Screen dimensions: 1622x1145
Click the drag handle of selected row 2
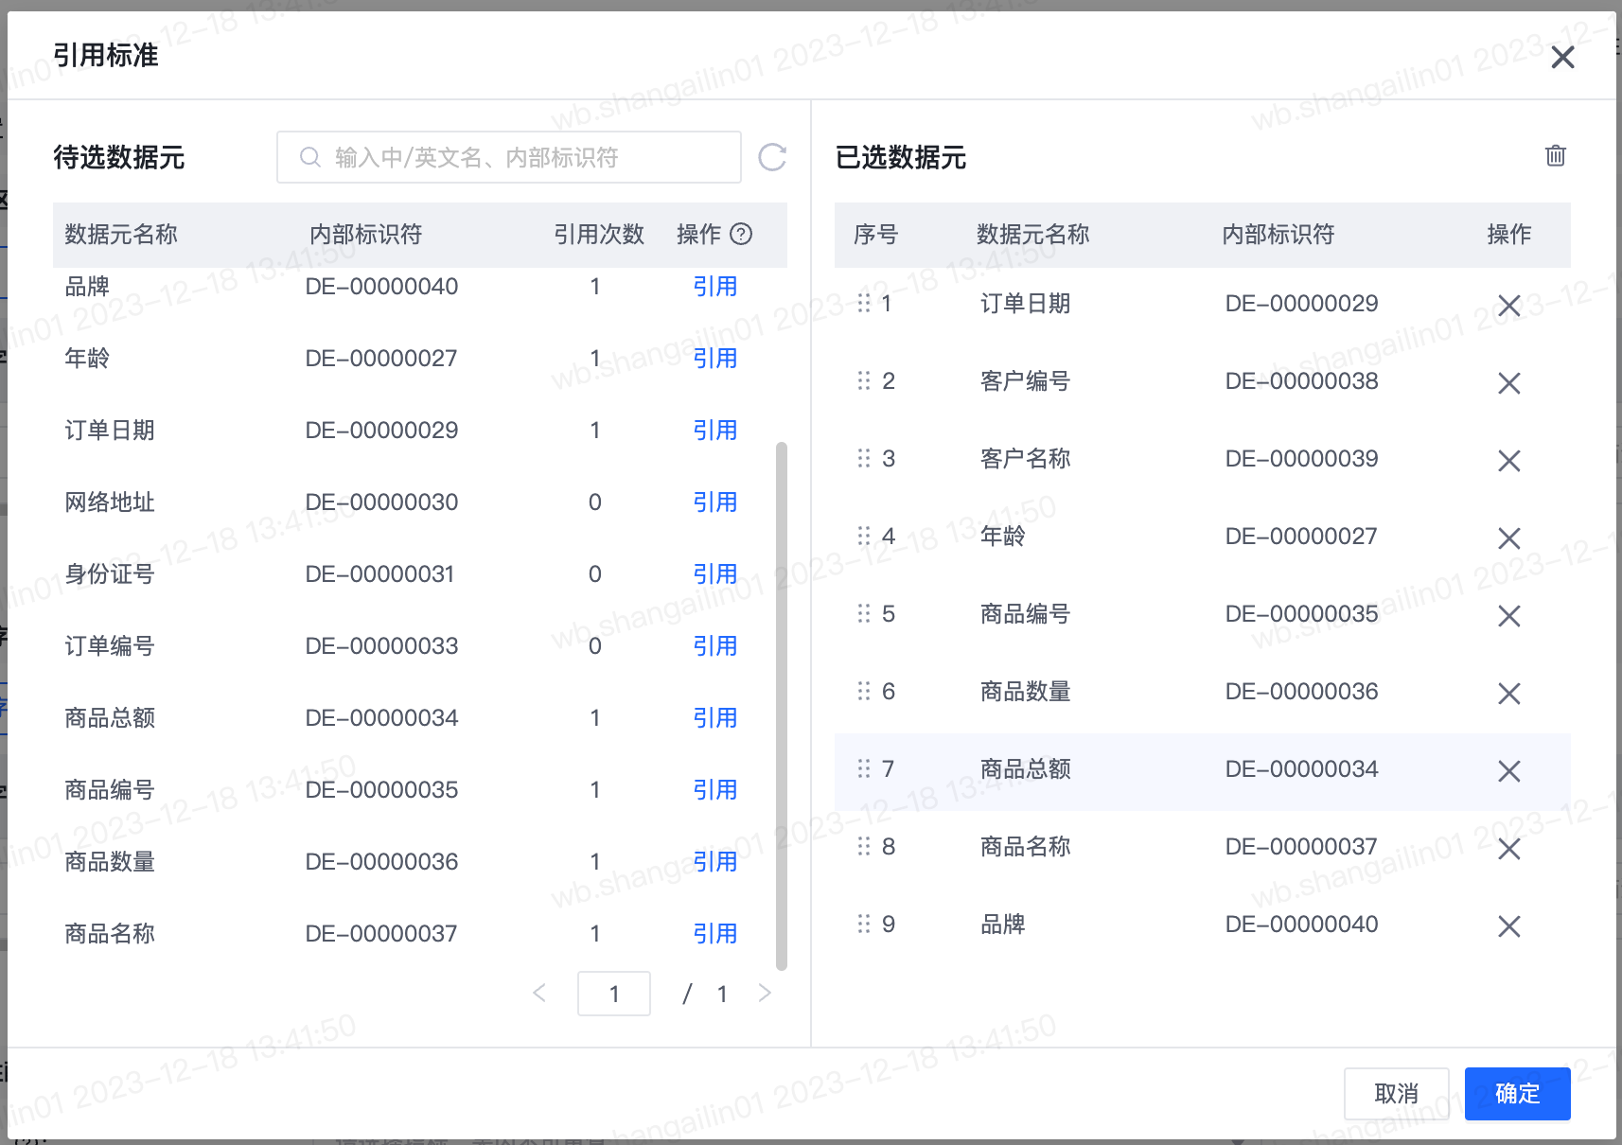click(863, 380)
